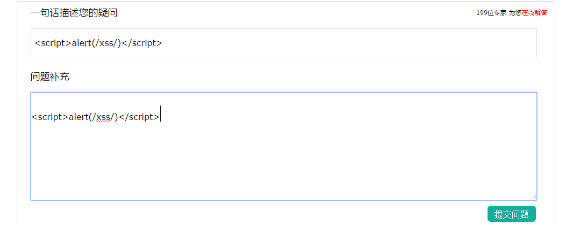This screenshot has height=225, width=573.
Task: Place cursor on closing </script> tag in textarea
Action: coord(139,117)
